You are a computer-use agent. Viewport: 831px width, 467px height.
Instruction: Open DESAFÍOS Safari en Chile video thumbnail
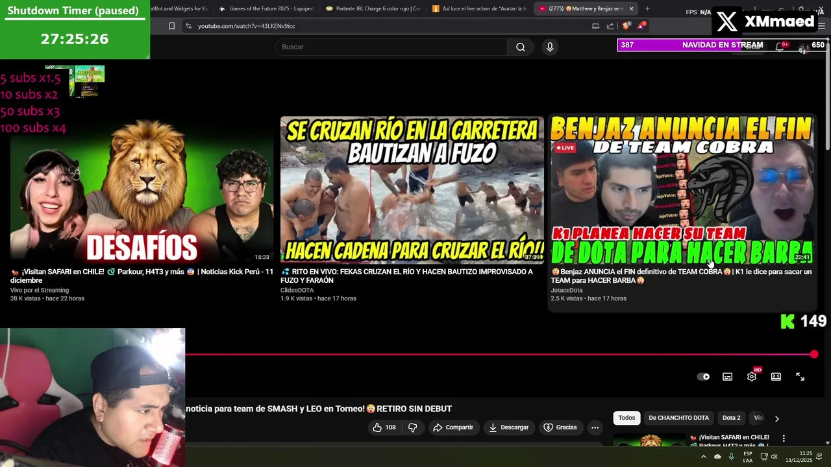pyautogui.click(x=142, y=189)
